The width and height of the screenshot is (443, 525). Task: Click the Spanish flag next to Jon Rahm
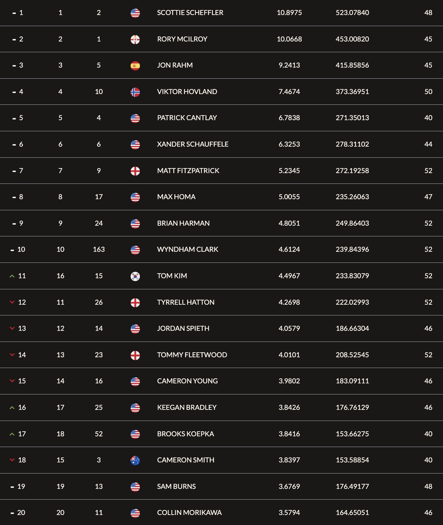coord(135,66)
